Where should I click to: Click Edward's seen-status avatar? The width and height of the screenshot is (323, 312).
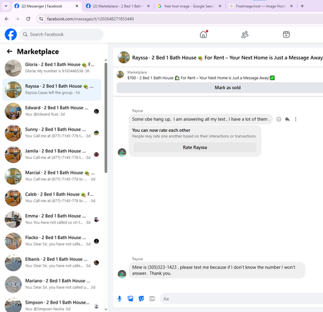(96, 111)
